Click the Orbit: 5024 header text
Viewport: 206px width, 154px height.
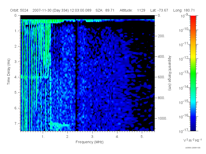(19, 10)
